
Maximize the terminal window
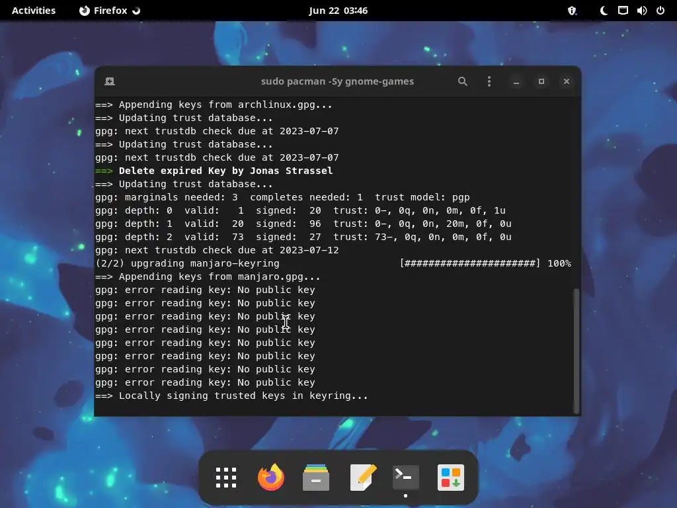click(541, 81)
